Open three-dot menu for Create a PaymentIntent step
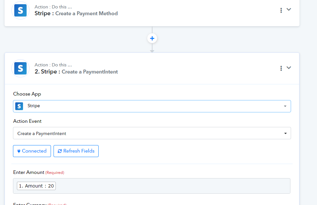 point(281,68)
